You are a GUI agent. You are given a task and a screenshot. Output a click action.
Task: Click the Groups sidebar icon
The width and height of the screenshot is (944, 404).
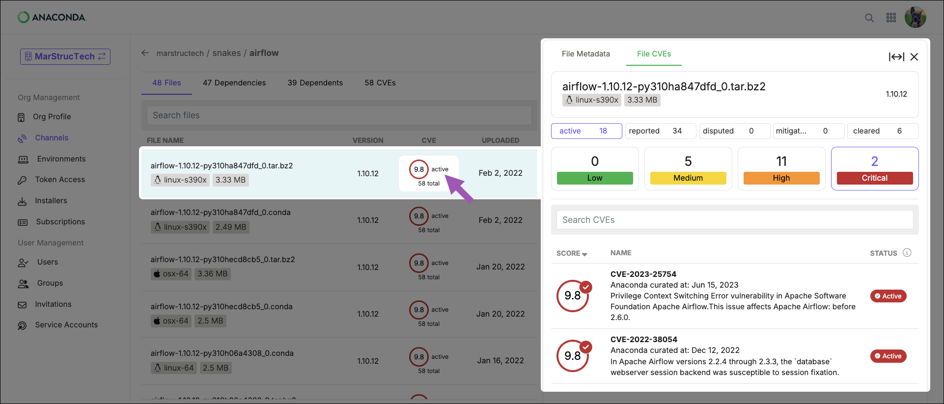pyautogui.click(x=23, y=284)
